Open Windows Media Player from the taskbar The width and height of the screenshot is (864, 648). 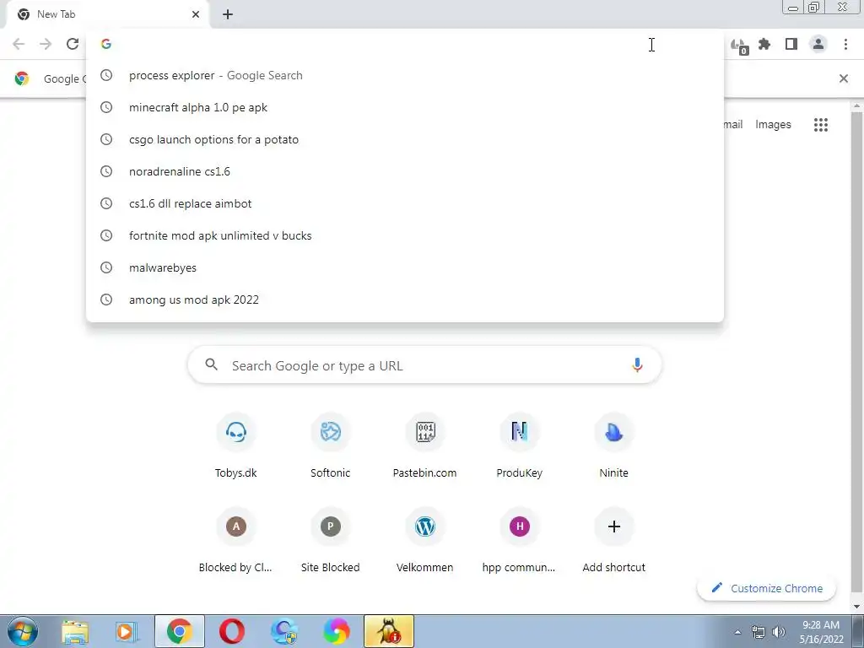click(x=127, y=631)
